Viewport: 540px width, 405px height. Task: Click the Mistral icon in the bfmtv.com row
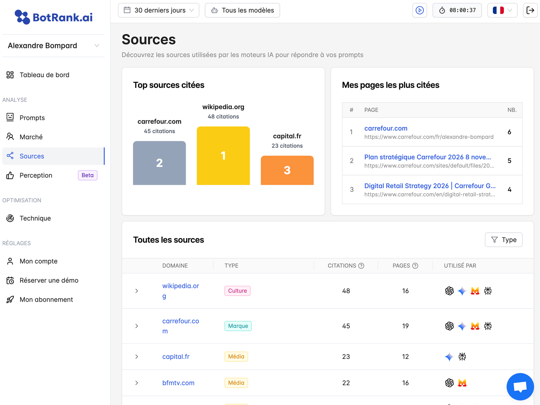pos(462,383)
